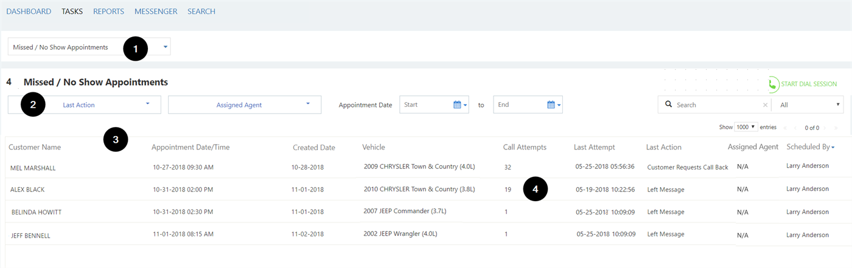Viewport: 852px width, 268px height.
Task: Open the Last Action filter dropdown
Action: coord(85,105)
